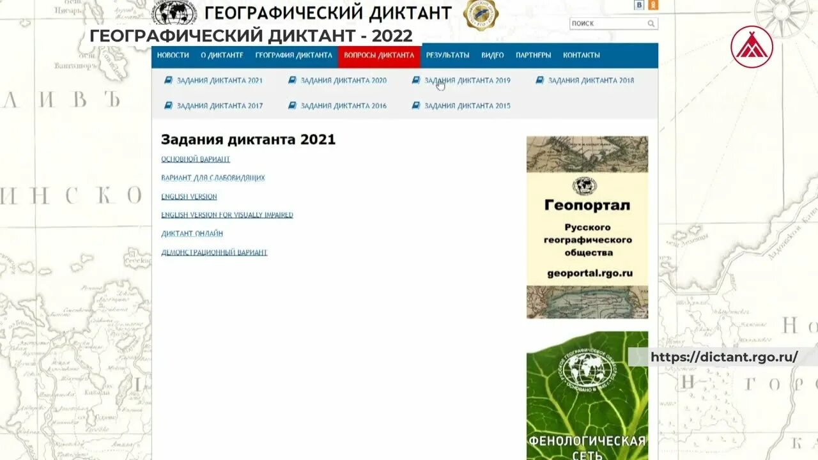Open the VK social network icon

[639, 5]
